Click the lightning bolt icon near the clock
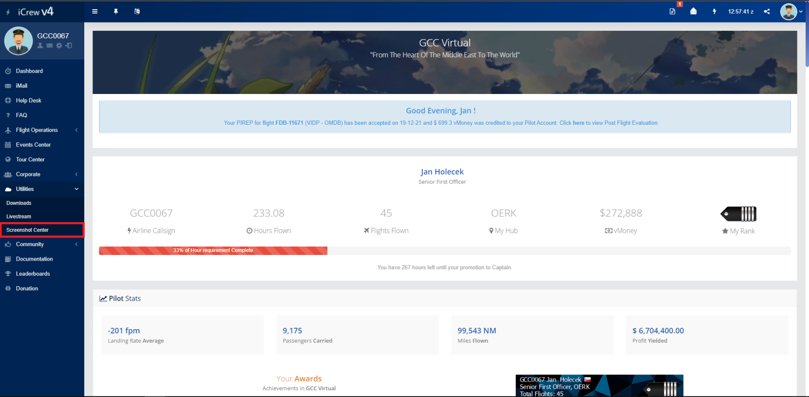This screenshot has height=397, width=809. click(715, 12)
